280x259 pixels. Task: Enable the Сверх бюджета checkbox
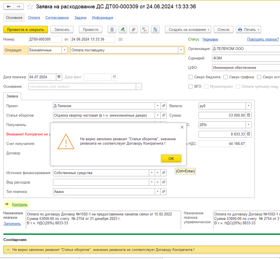(190, 77)
